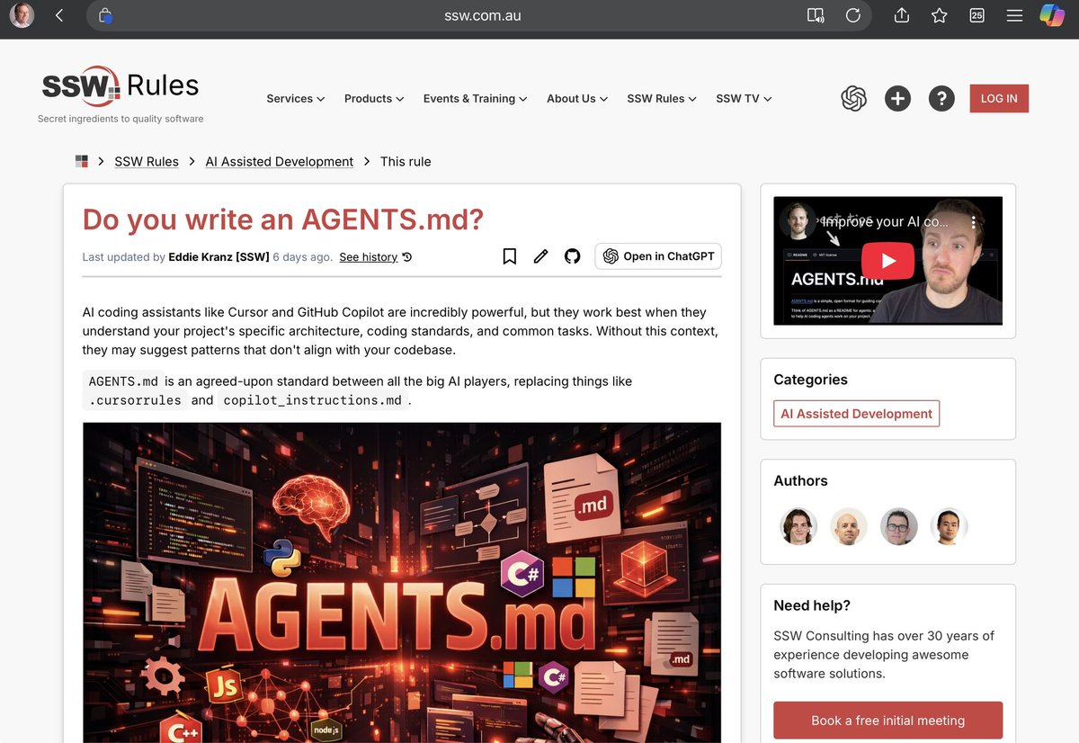Image resolution: width=1079 pixels, height=743 pixels.
Task: Reload the page with refresh icon
Action: [853, 15]
